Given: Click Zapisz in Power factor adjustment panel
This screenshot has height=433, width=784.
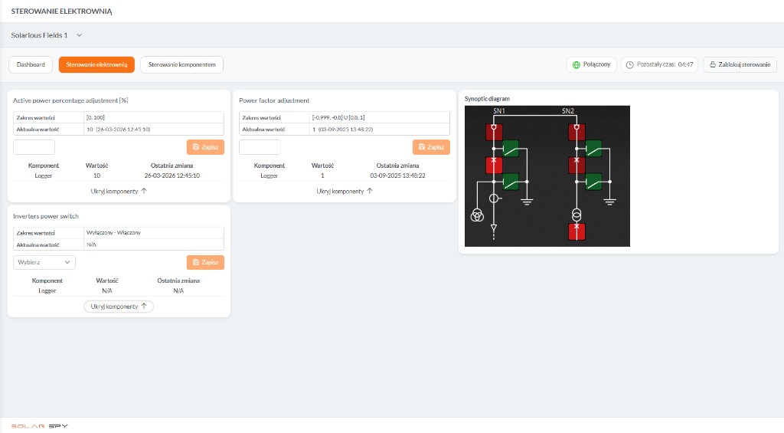Looking at the screenshot, I should tap(431, 147).
